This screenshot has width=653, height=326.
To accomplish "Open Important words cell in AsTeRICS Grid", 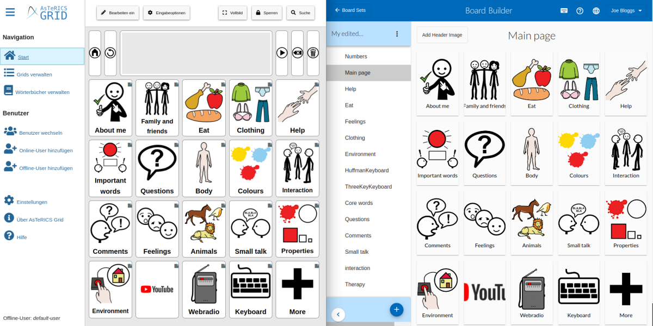I will click(110, 168).
